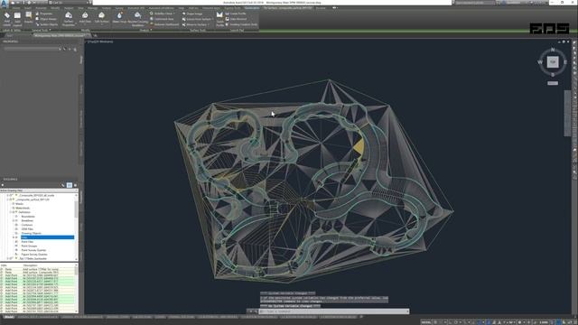Switch to the Model layout tab
578x325 pixels.
coord(9,317)
